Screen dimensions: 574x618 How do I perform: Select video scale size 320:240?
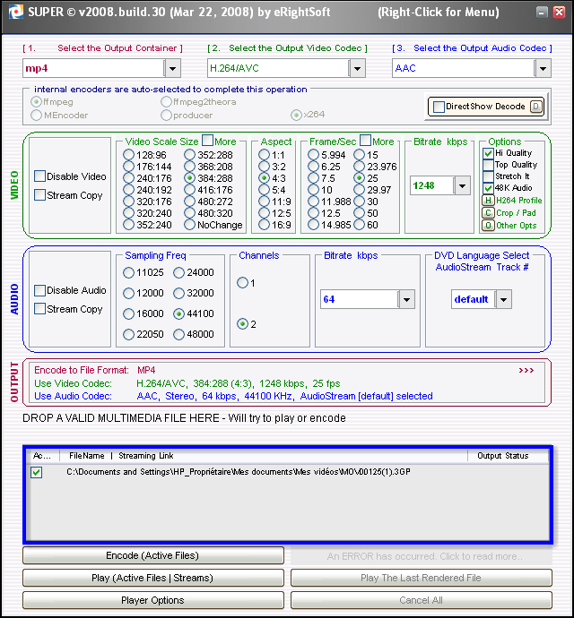point(128,213)
